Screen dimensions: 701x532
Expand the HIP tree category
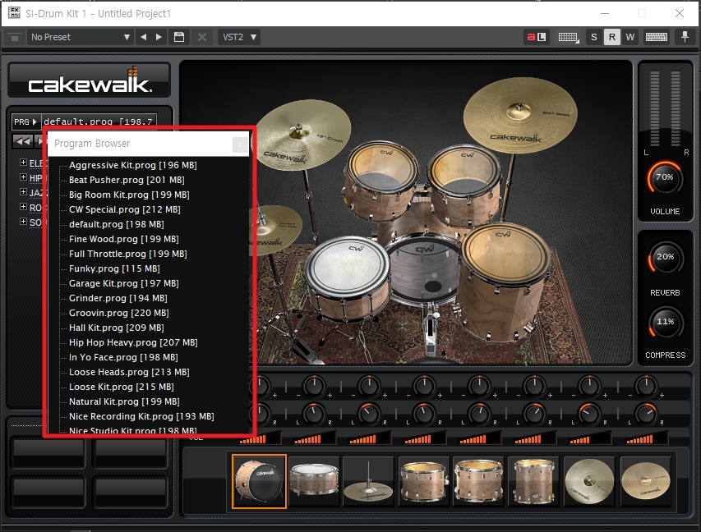pyautogui.click(x=23, y=177)
